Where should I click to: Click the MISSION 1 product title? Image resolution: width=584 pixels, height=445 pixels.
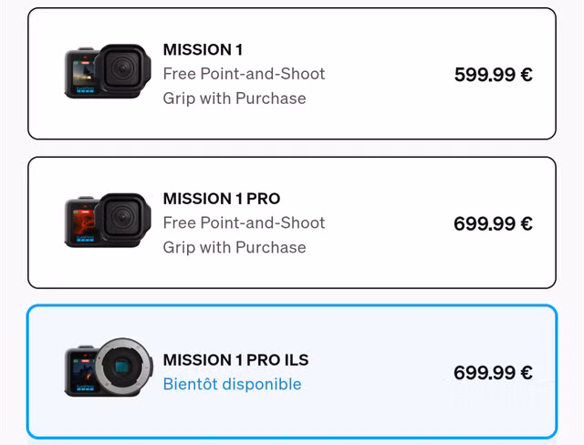203,49
